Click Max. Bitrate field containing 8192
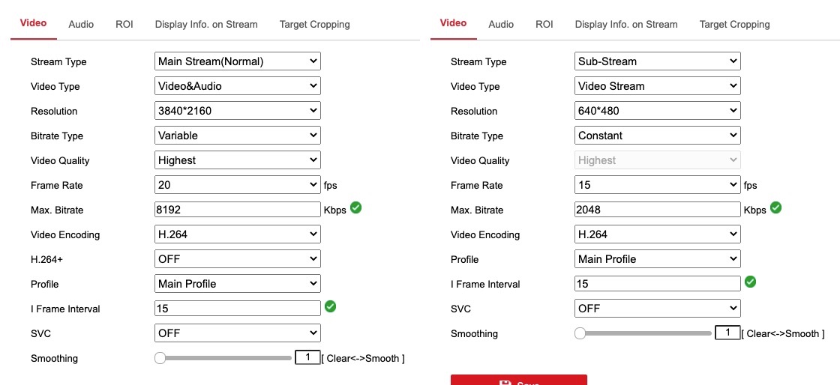Screen dimensions: 840x385 tap(237, 210)
